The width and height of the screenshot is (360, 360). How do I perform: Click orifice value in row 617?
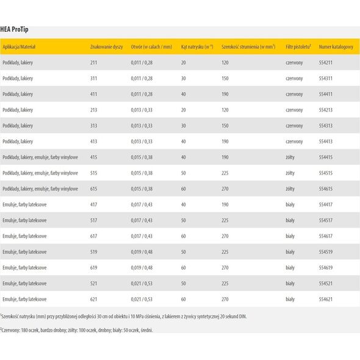click(x=142, y=236)
